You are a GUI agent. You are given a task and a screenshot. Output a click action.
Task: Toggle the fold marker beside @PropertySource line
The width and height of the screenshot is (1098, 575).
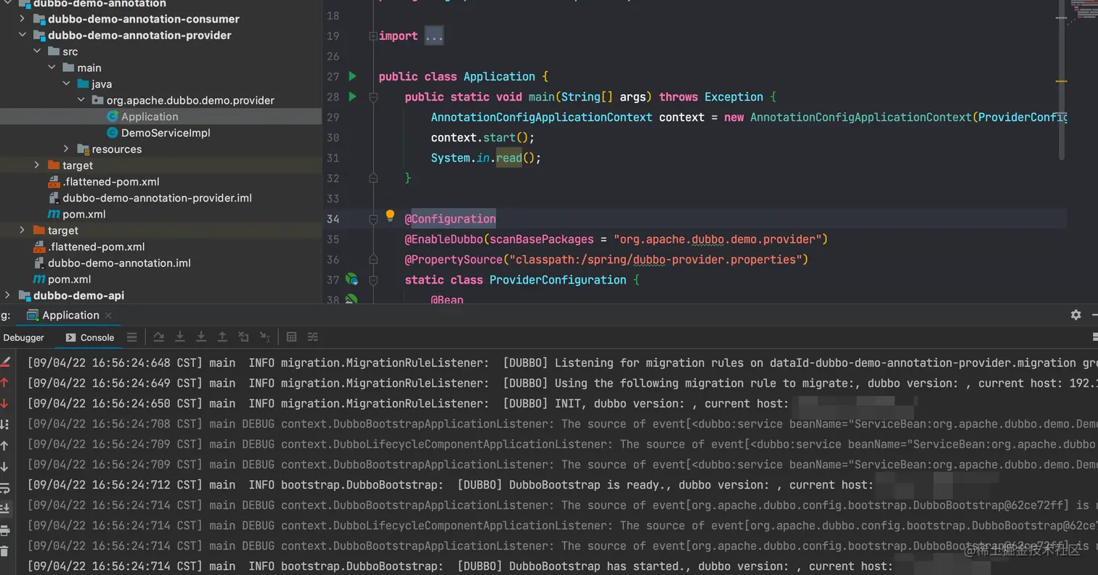coord(373,259)
